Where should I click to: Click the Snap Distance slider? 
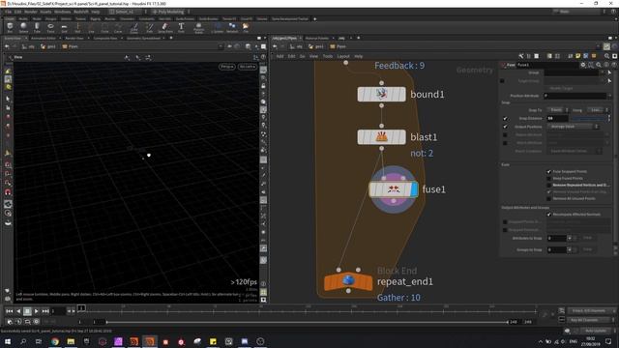coord(589,118)
